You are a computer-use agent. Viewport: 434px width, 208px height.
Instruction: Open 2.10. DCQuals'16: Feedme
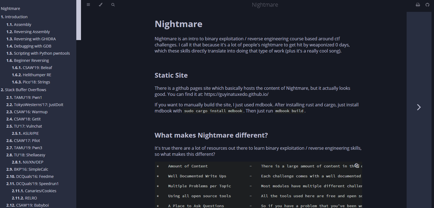[30, 177]
